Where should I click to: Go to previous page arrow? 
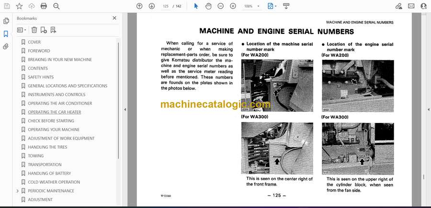[139, 6]
